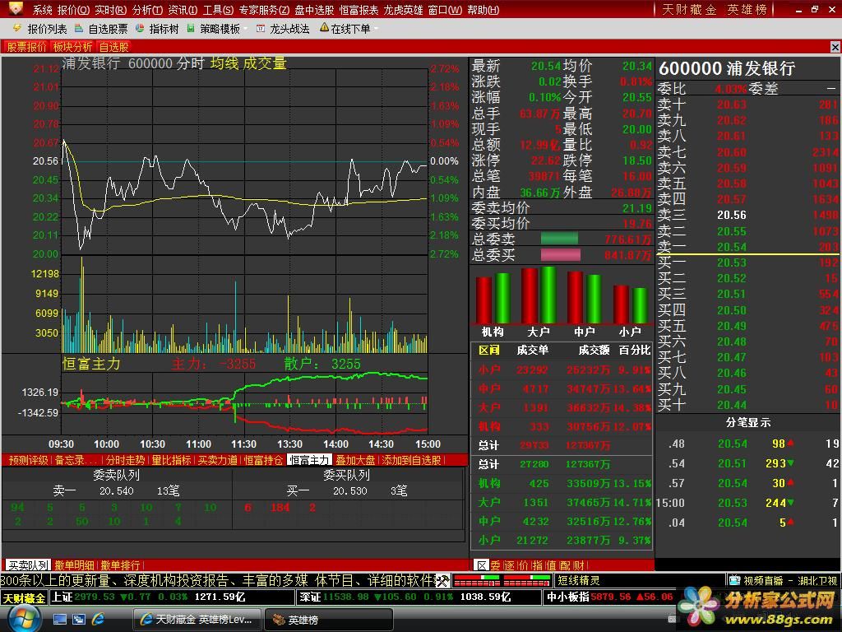Click Switch Windows icon in quick launch
842x632 pixels.
[79, 620]
